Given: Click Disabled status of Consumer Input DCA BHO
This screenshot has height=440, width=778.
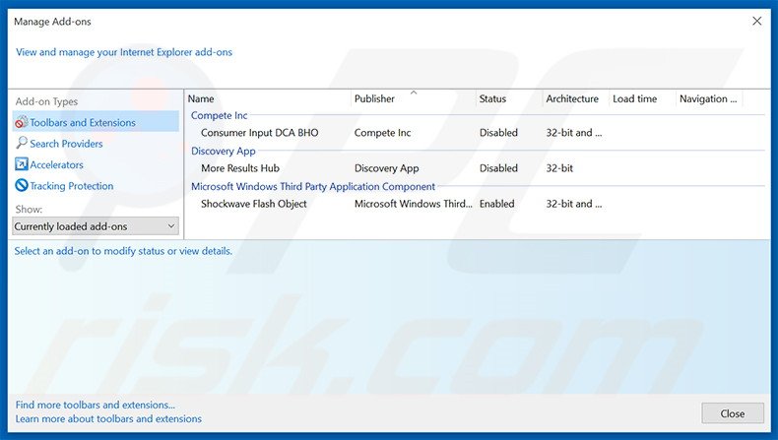Looking at the screenshot, I should (498, 133).
